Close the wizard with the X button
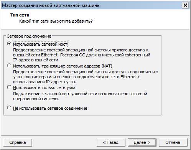Screen dimensions: 191x150 coord(185,5)
